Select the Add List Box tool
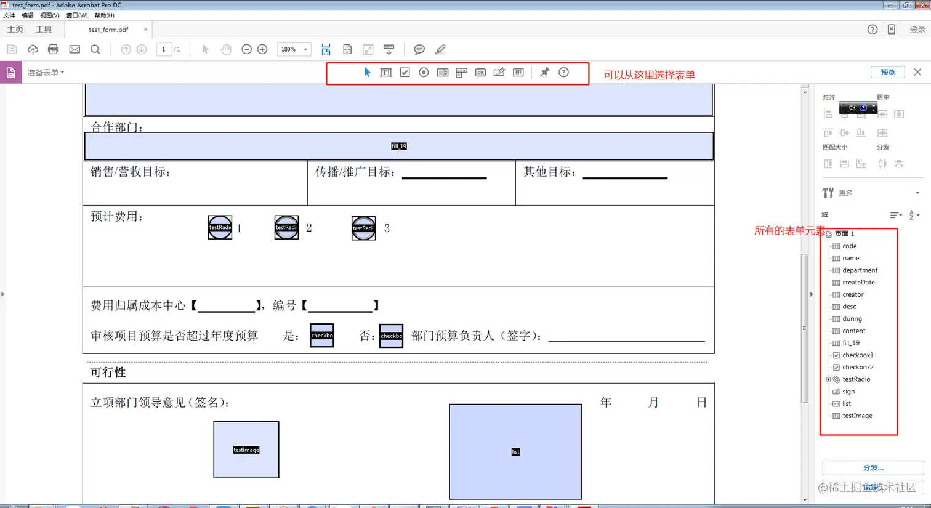 tap(443, 73)
